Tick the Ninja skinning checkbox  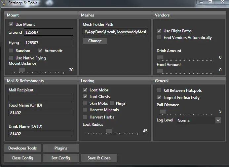click(x=112, y=103)
